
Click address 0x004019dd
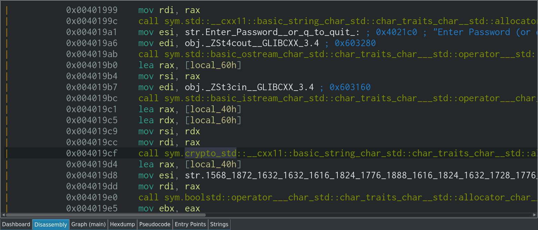[92, 187]
